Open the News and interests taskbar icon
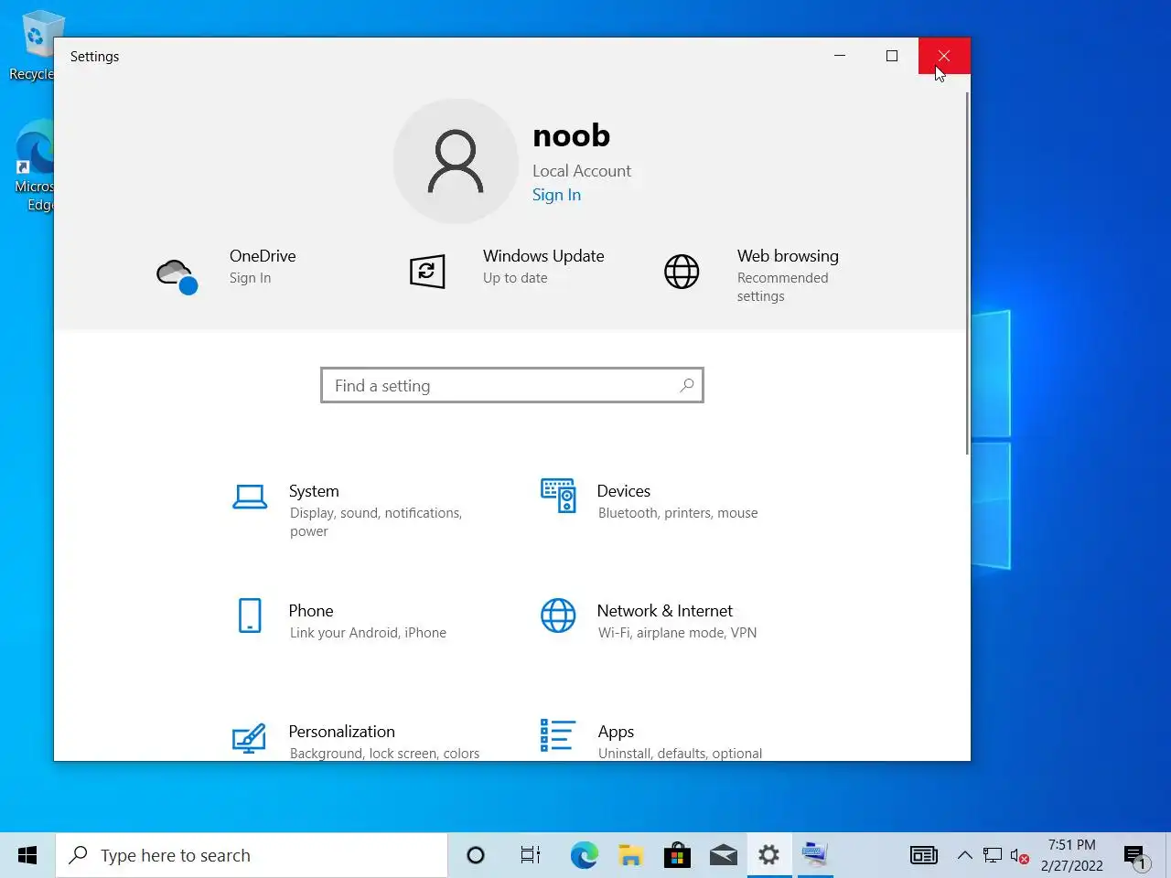 [924, 855]
